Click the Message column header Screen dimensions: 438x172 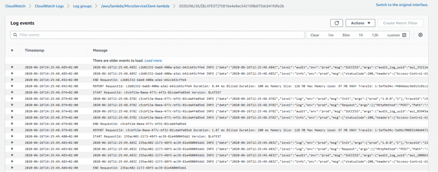100,50
